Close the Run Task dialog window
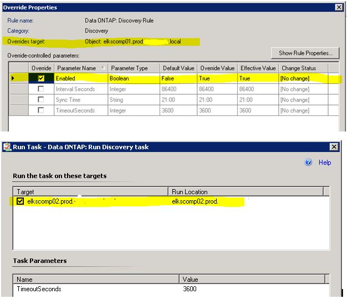This screenshot has height=299, width=348. [334, 147]
